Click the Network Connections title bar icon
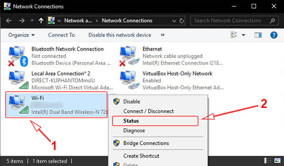Screen dimensions: 284x166 click(7, 6)
